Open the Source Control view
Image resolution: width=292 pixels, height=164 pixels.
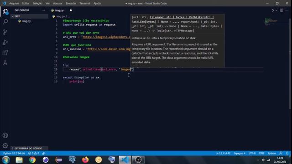click(x=5, y=32)
